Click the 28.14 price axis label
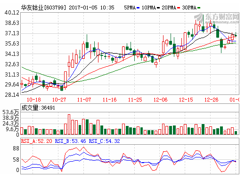This screenshot has width=245, height=180. 12,94
